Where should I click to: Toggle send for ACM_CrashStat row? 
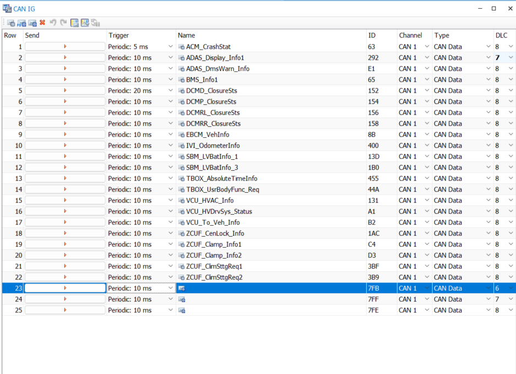tap(65, 47)
